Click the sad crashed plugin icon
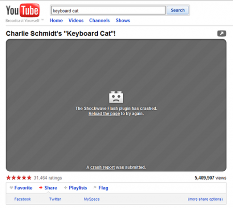The width and height of the screenshot is (233, 208). [x=116, y=97]
